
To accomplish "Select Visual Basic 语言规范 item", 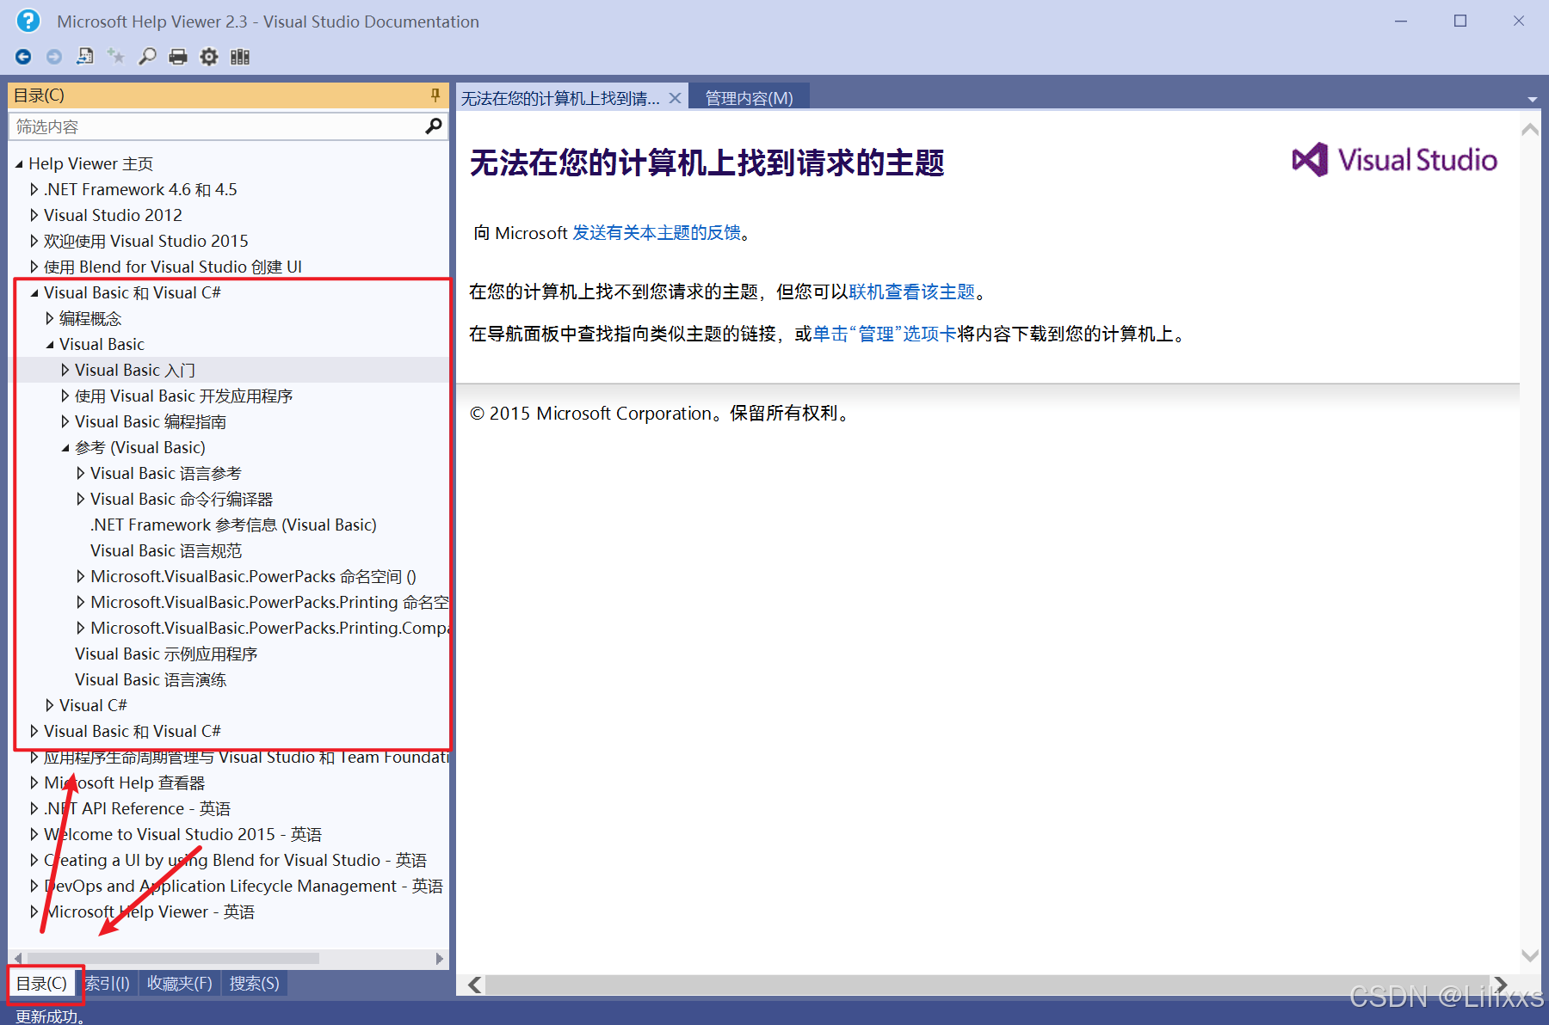I will (x=166, y=550).
